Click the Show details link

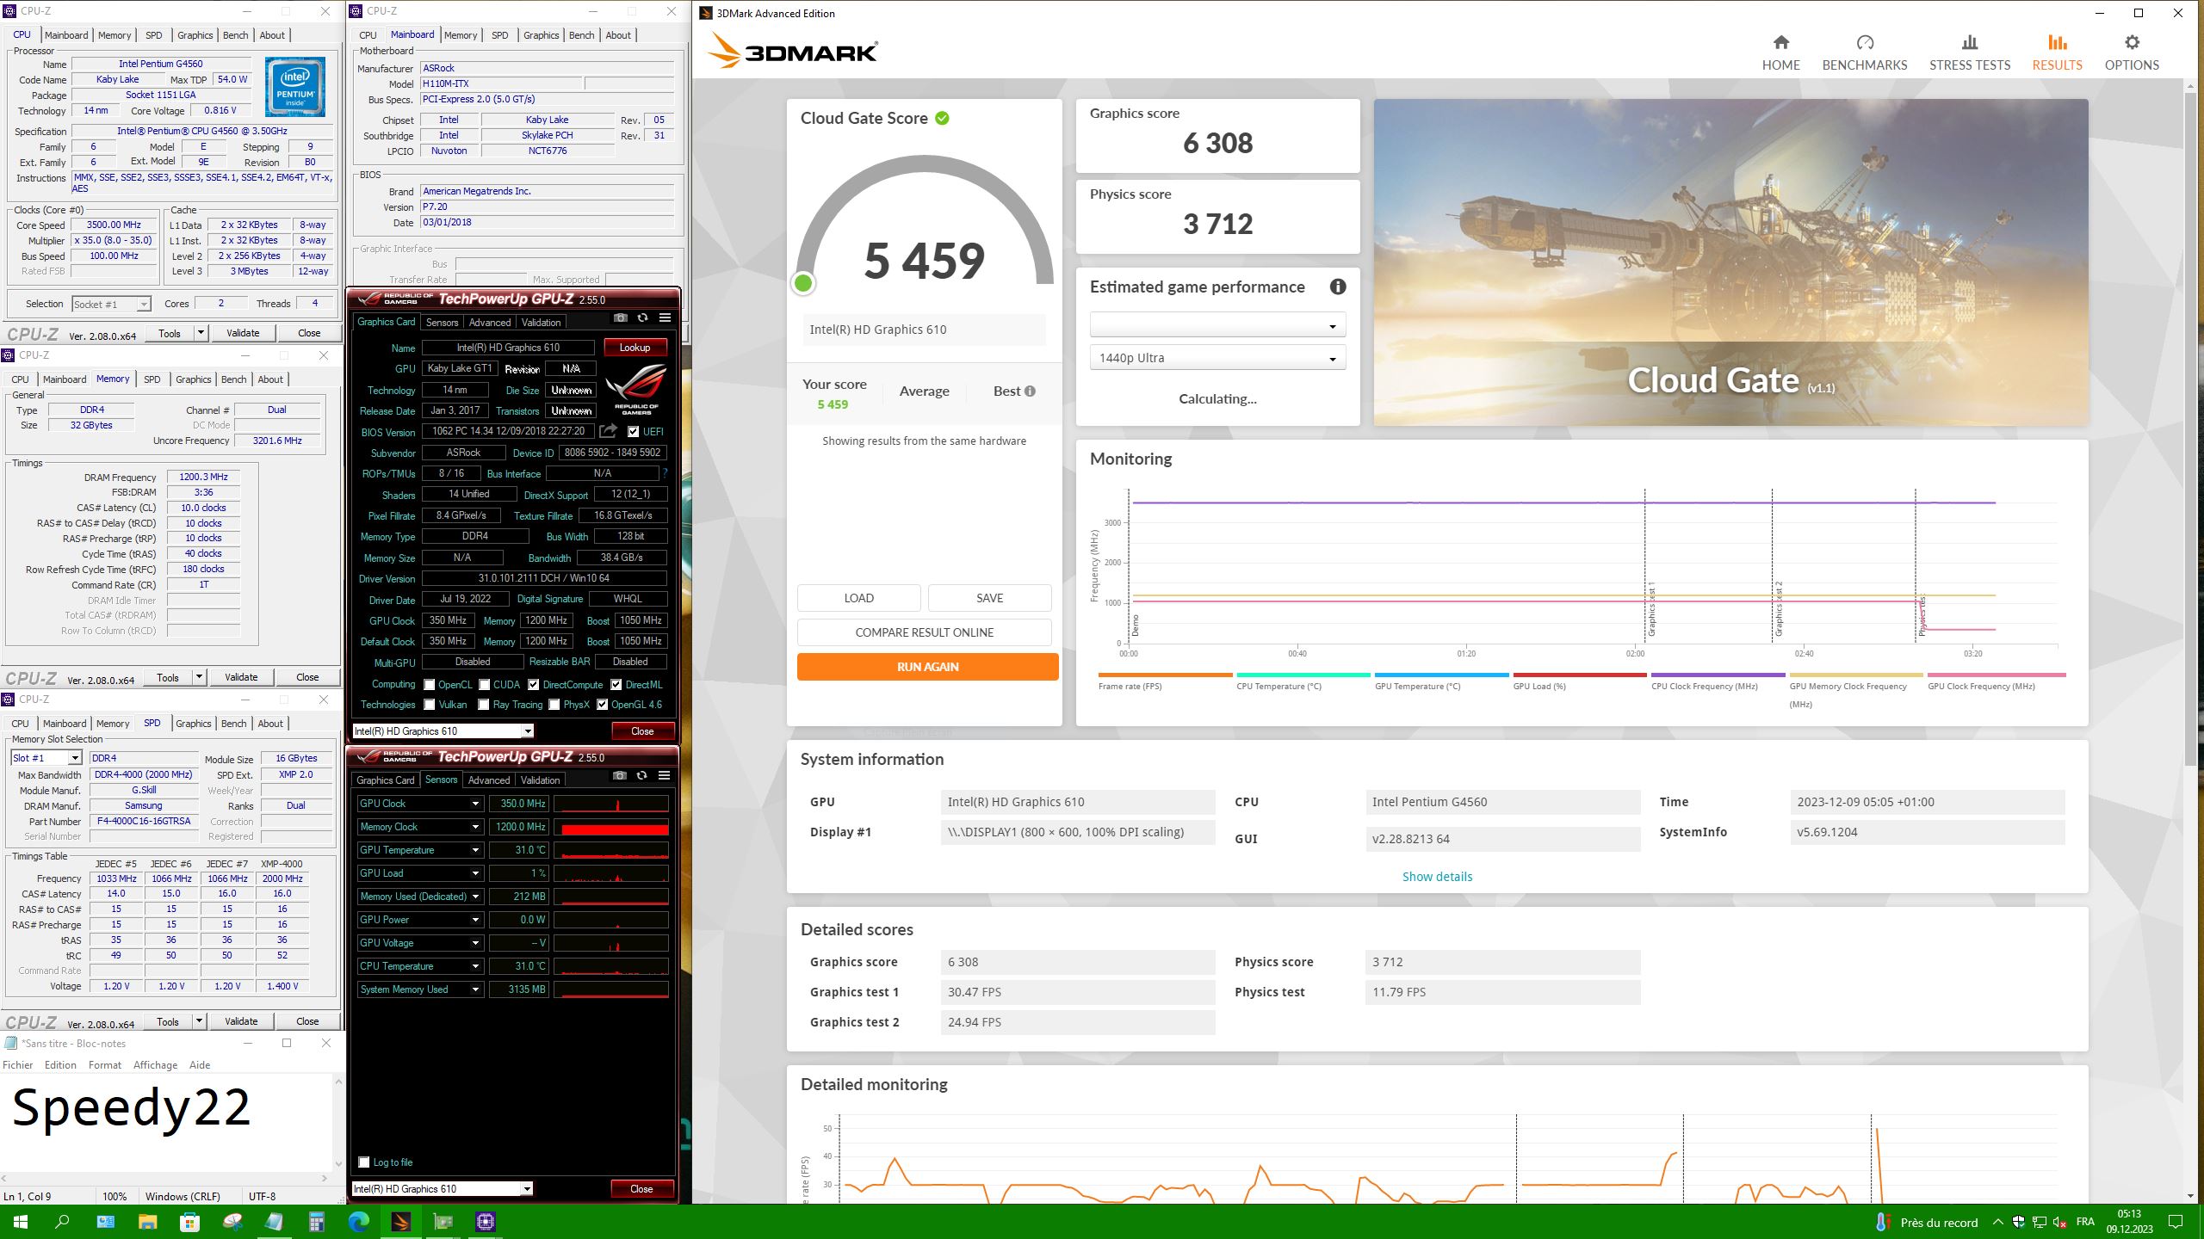(x=1437, y=877)
